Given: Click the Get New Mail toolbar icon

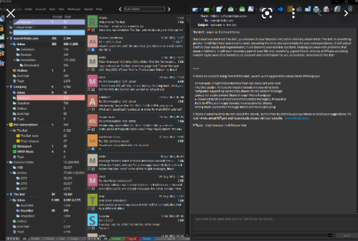Looking at the screenshot, I should [x=195, y=9].
